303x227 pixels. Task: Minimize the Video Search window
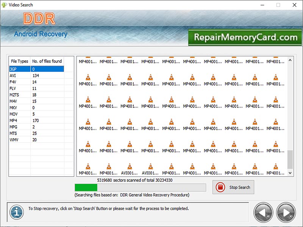(x=262, y=5)
